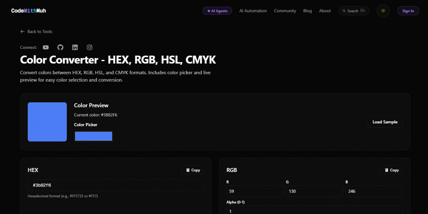Screen dimensions: 428x214
Task: Copy the HEX value
Action: [x=193, y=170]
